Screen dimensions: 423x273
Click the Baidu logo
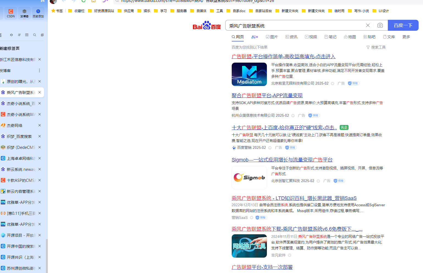[207, 25]
